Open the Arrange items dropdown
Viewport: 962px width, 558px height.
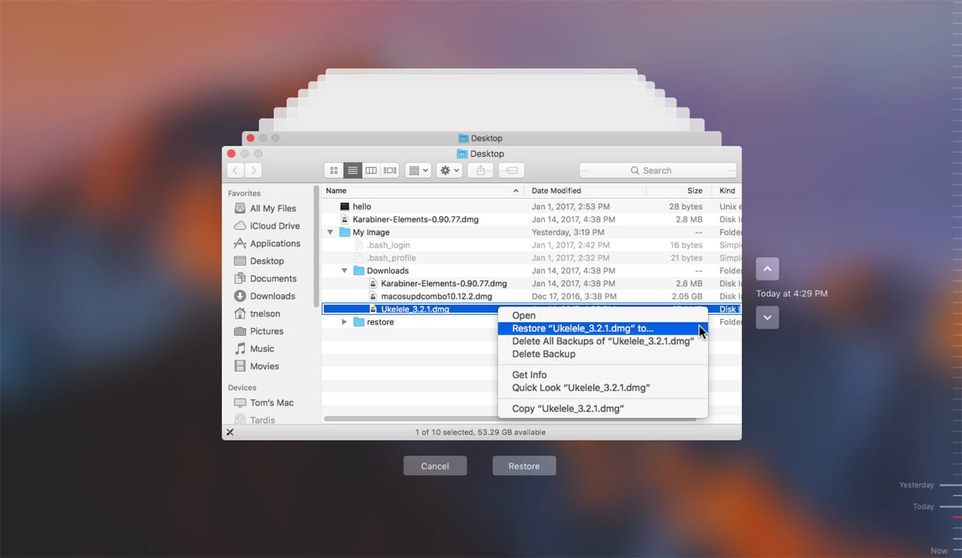(418, 170)
